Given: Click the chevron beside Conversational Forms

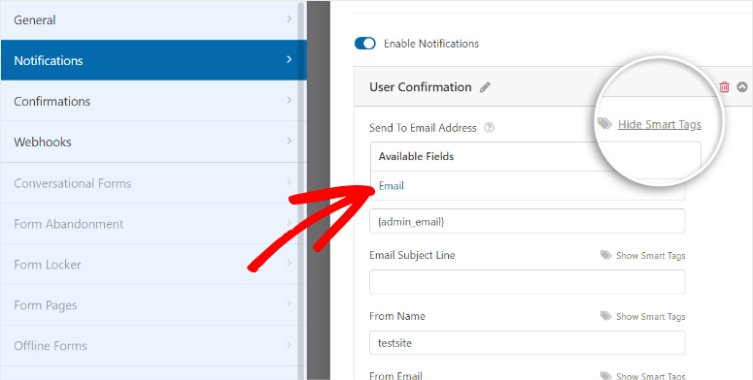Looking at the screenshot, I should click(x=290, y=182).
